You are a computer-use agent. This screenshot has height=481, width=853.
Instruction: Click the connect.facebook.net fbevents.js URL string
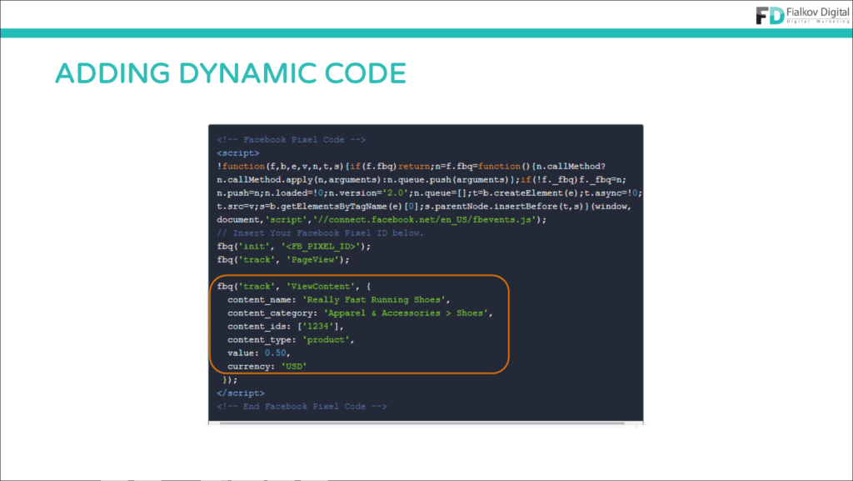(x=424, y=220)
